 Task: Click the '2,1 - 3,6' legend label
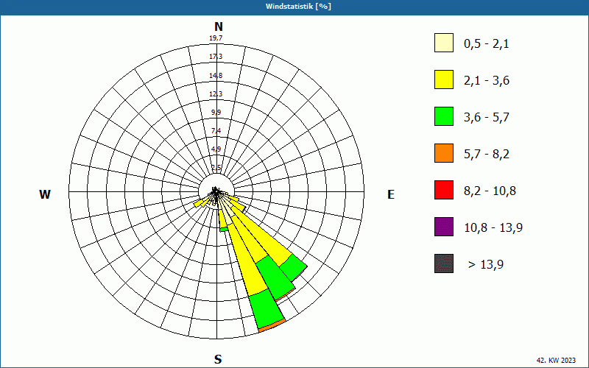(487, 81)
